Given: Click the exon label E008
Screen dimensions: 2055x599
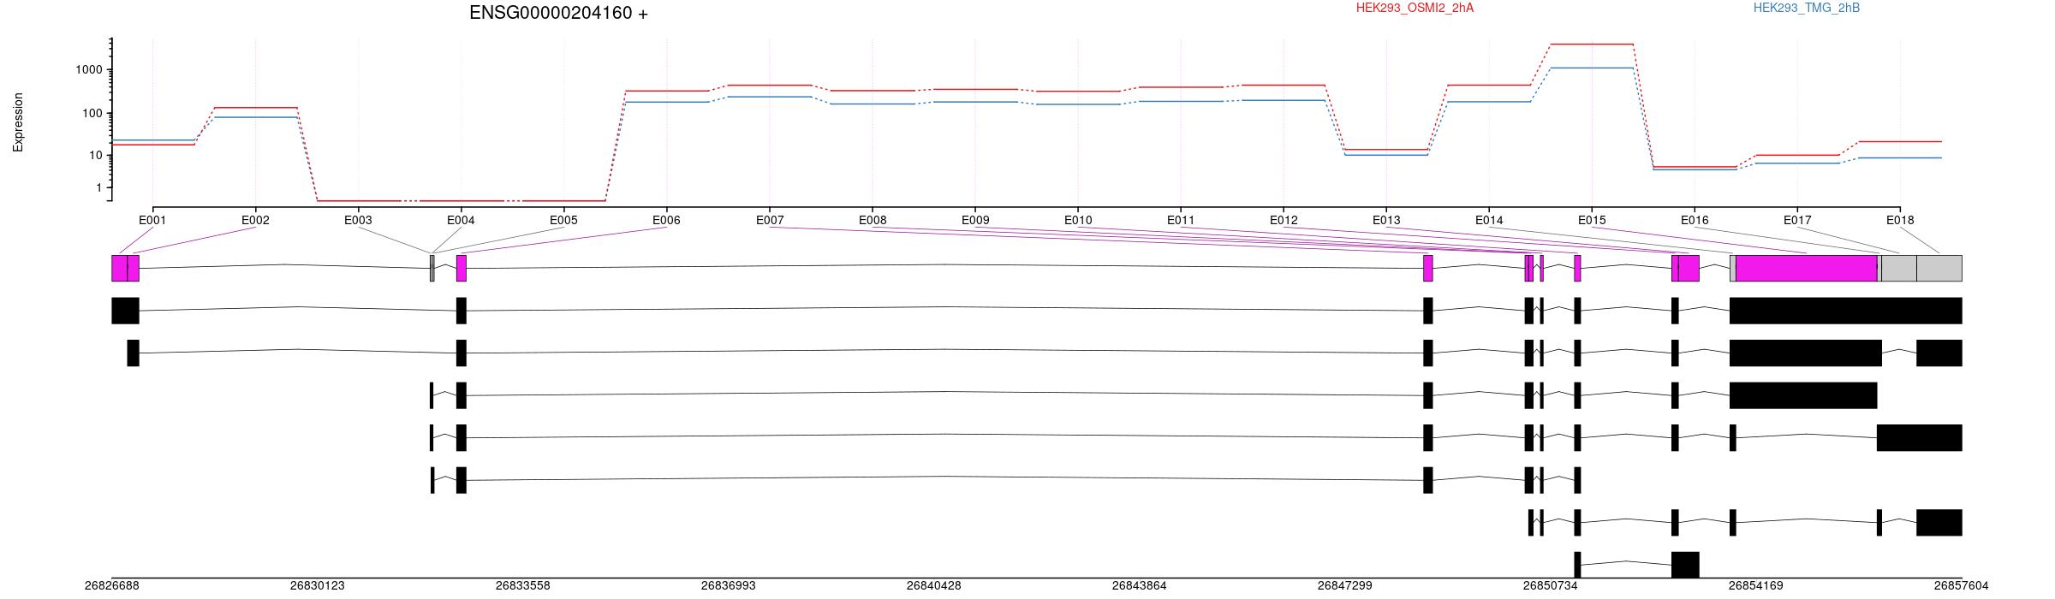Looking at the screenshot, I should point(873,220).
